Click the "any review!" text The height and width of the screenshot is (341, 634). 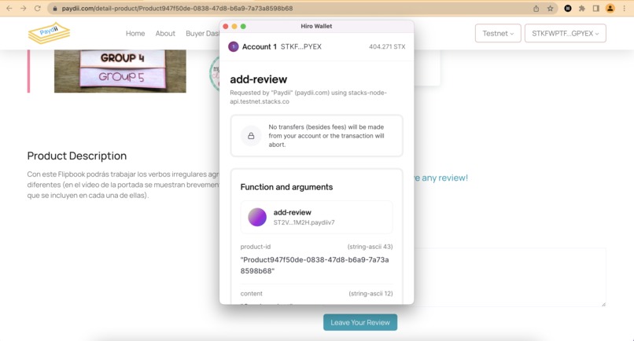(x=444, y=178)
